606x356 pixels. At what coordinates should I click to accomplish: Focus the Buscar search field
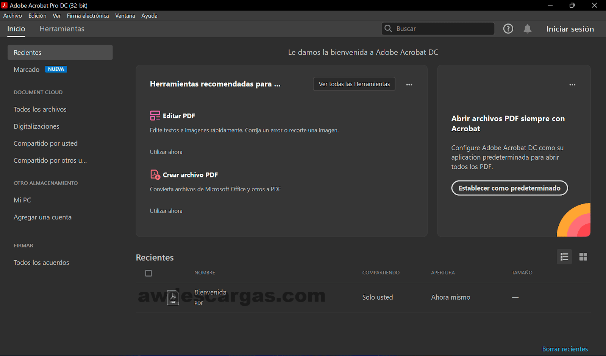tap(438, 29)
